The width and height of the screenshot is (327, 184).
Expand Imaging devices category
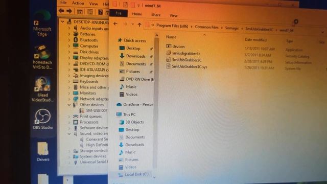click(69, 76)
